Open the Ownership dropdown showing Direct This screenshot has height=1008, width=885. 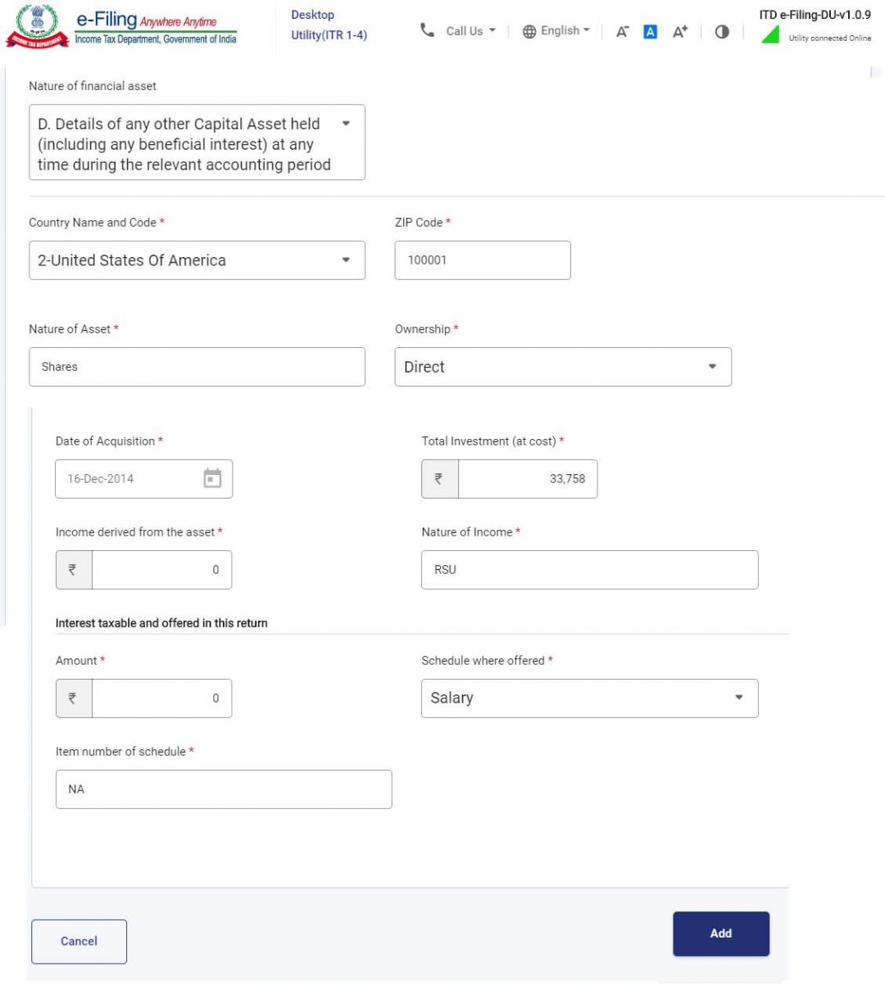(x=563, y=367)
